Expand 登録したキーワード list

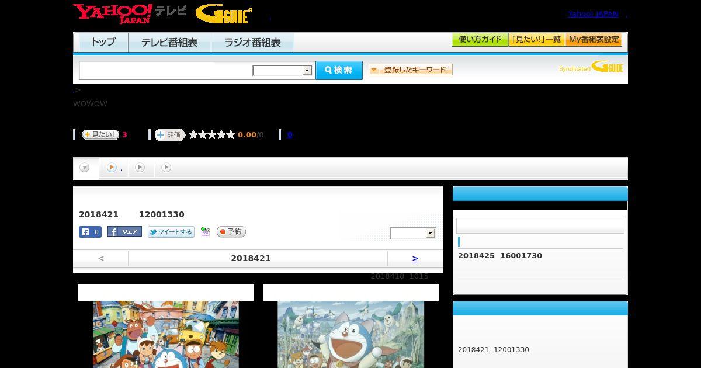coord(411,70)
